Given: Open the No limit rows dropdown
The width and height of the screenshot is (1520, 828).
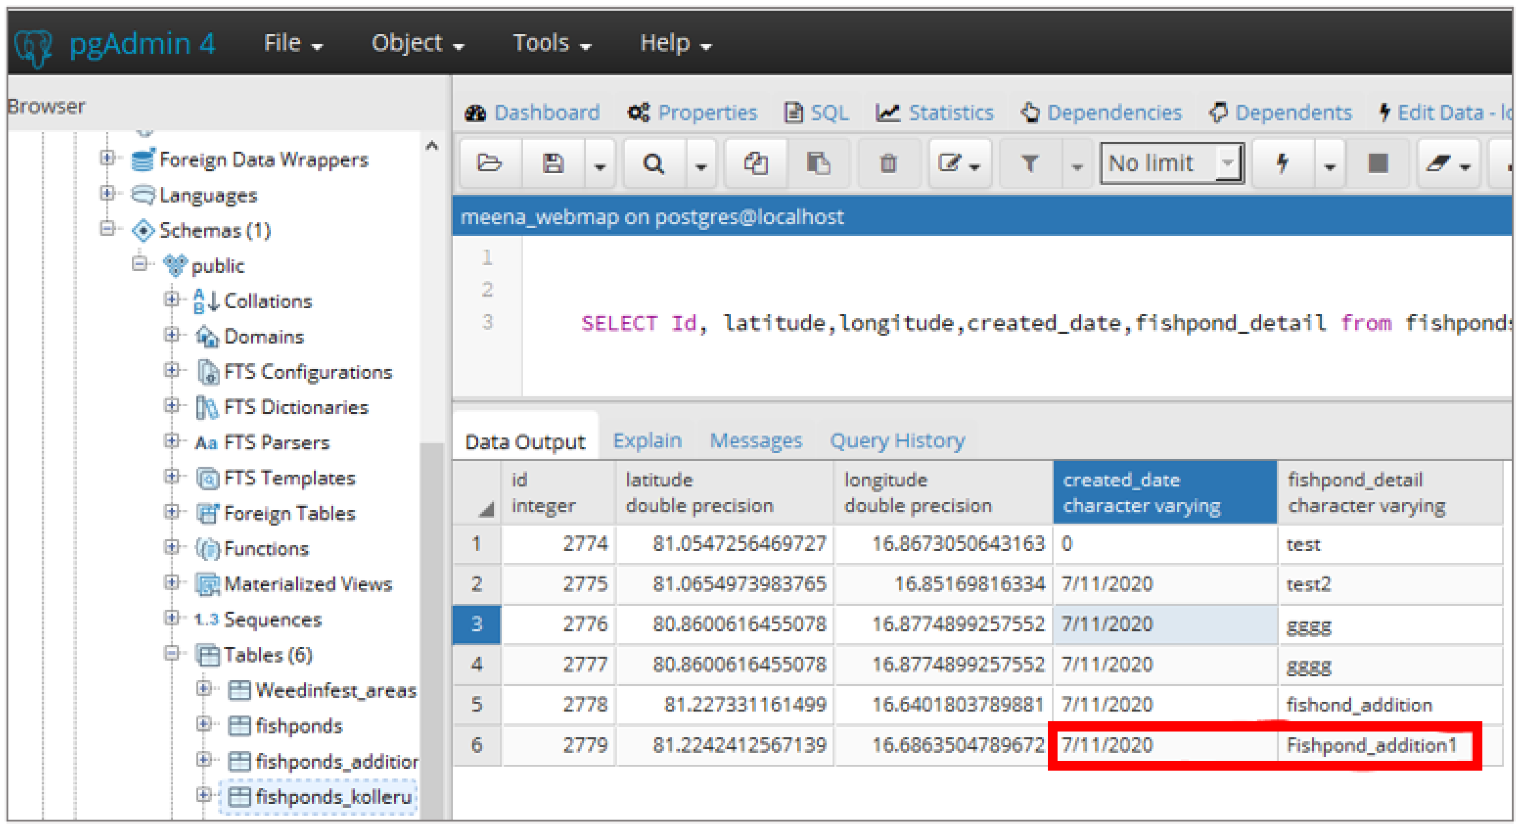Looking at the screenshot, I should 1172,163.
